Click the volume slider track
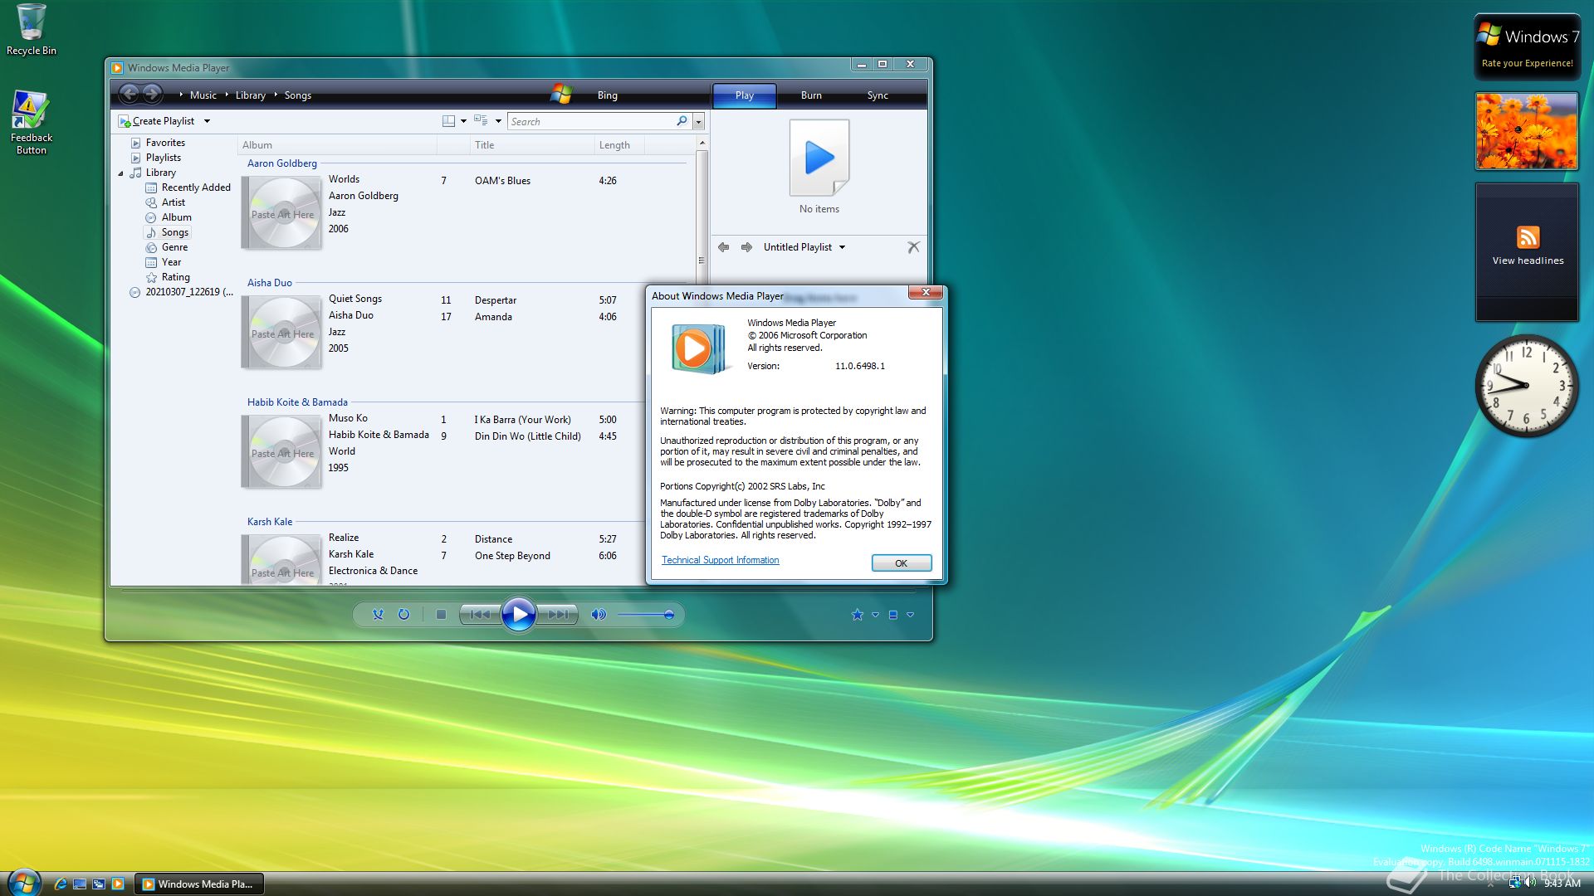 click(x=645, y=615)
